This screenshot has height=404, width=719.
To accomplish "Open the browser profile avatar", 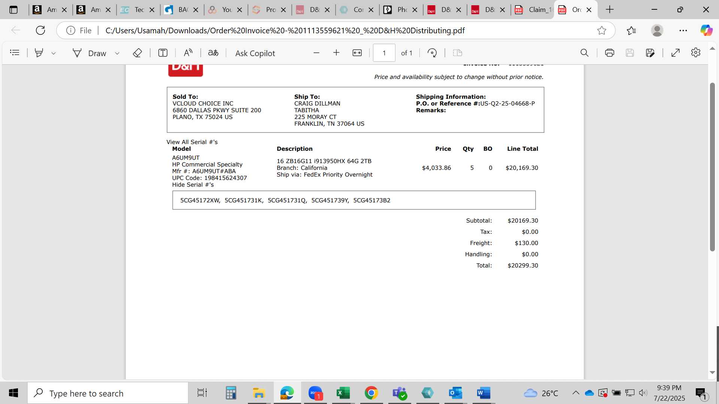I will pyautogui.click(x=657, y=30).
